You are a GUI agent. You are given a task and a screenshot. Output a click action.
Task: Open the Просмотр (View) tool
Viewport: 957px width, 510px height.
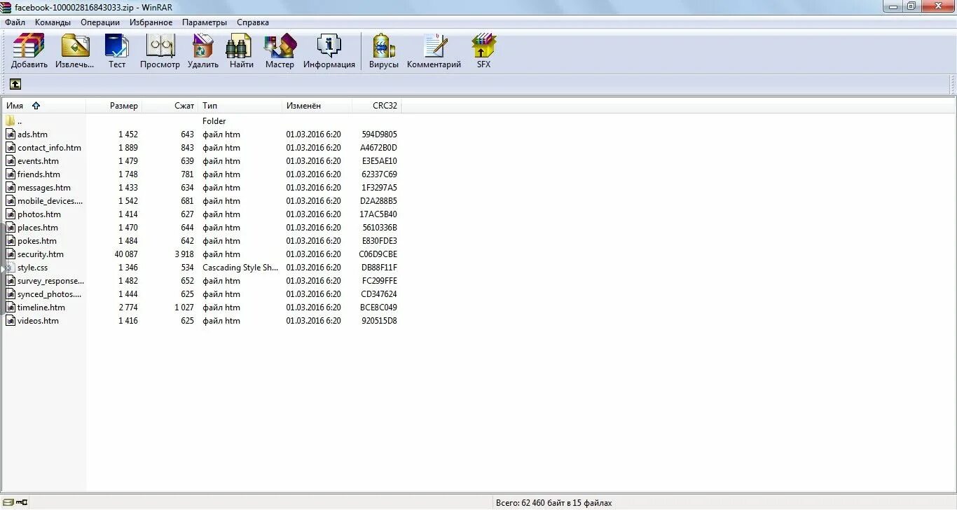(160, 46)
